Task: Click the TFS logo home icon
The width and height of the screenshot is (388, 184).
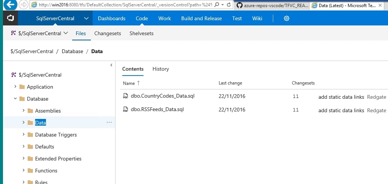Action: 10,18
